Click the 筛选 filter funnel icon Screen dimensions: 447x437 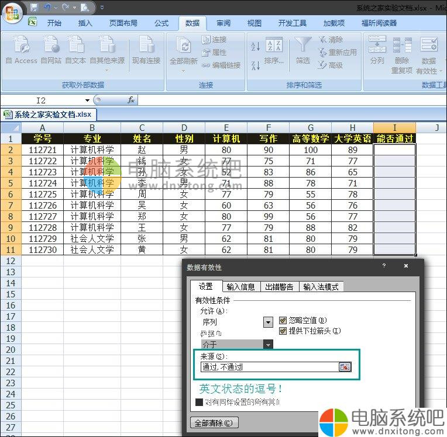click(302, 46)
